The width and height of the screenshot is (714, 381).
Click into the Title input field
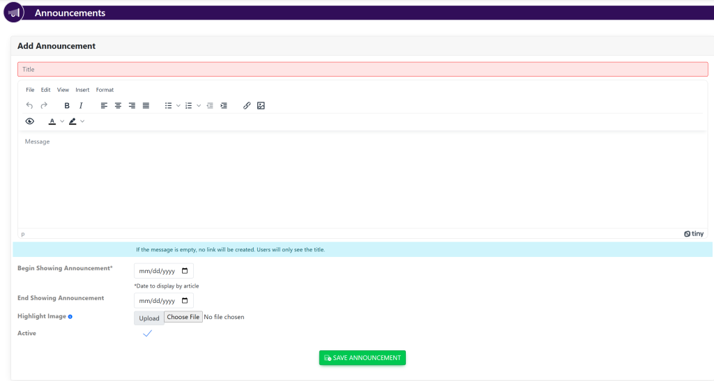pos(363,70)
